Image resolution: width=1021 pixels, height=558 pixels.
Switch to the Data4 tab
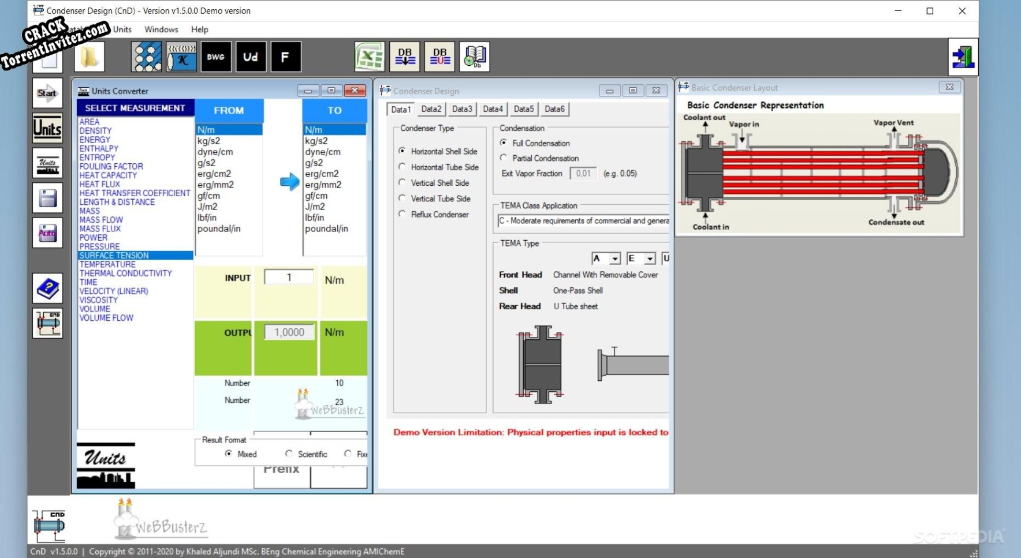493,109
